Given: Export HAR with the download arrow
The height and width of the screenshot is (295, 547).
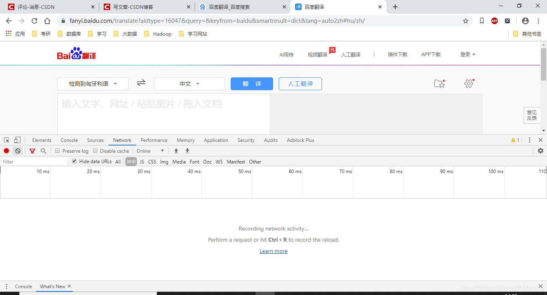Looking at the screenshot, I should click(x=187, y=151).
